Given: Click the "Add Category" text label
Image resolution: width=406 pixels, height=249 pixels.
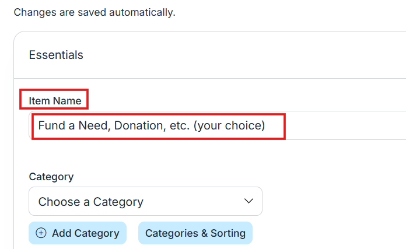Looking at the screenshot, I should tap(85, 233).
